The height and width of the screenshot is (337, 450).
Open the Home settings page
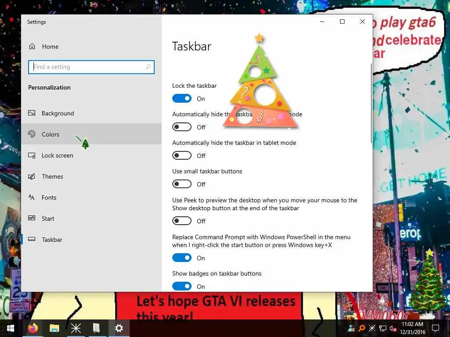click(91, 47)
